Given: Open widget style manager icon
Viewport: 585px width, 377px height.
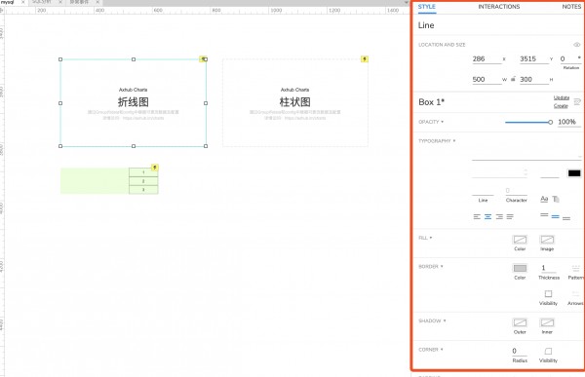Looking at the screenshot, I should pos(577,102).
